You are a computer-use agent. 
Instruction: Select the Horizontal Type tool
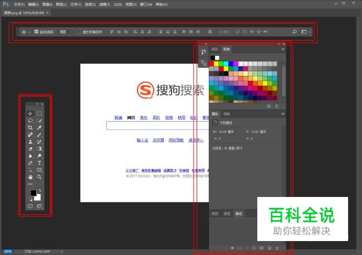[39, 163]
